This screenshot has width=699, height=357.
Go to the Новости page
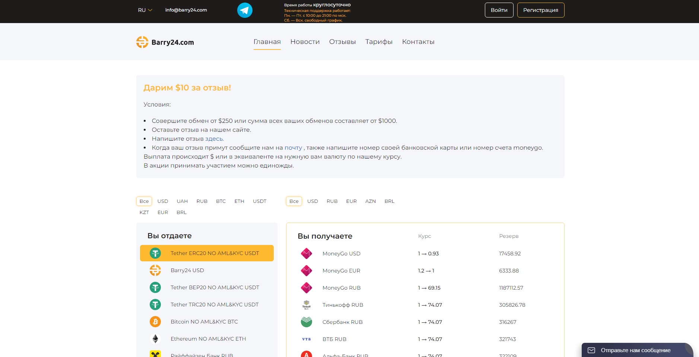point(305,42)
